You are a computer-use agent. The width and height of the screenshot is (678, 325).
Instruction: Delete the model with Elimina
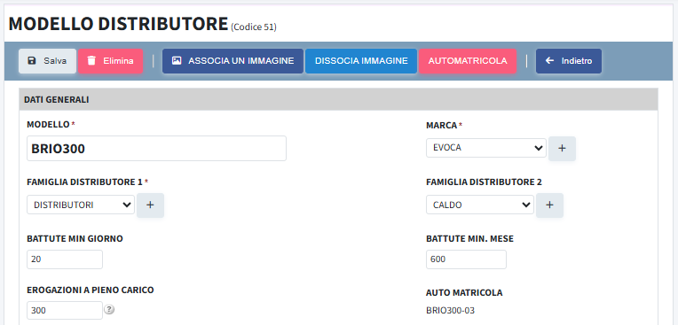tap(110, 61)
